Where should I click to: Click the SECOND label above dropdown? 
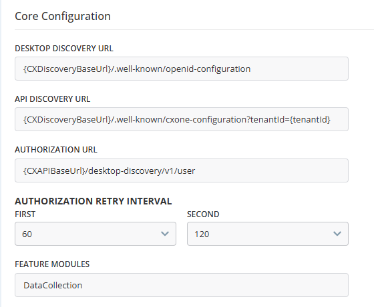click(x=203, y=214)
